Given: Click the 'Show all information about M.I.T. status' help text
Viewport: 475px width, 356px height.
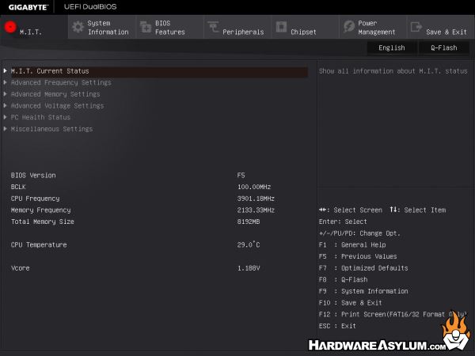Looking at the screenshot, I should [393, 71].
